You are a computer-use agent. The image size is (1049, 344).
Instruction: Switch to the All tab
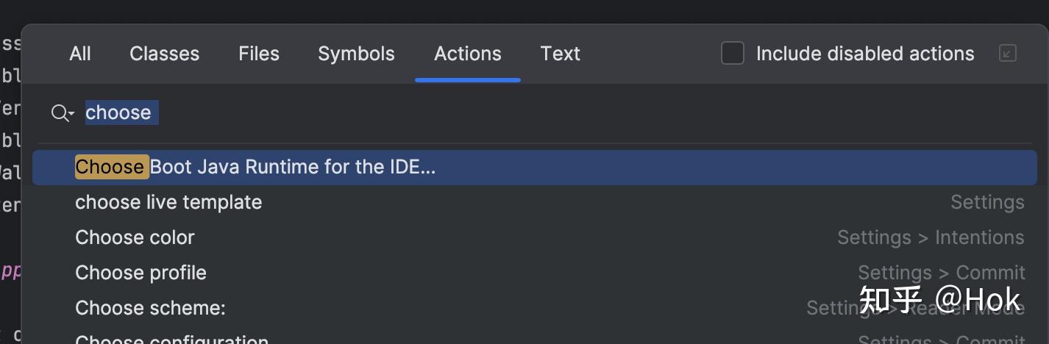(x=80, y=54)
